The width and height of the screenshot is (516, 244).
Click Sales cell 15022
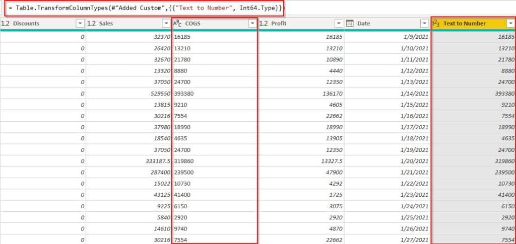tap(128, 184)
